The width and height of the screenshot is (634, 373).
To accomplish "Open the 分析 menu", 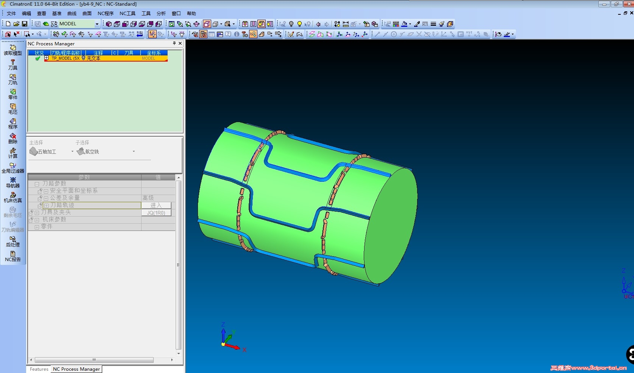I will click(x=161, y=14).
